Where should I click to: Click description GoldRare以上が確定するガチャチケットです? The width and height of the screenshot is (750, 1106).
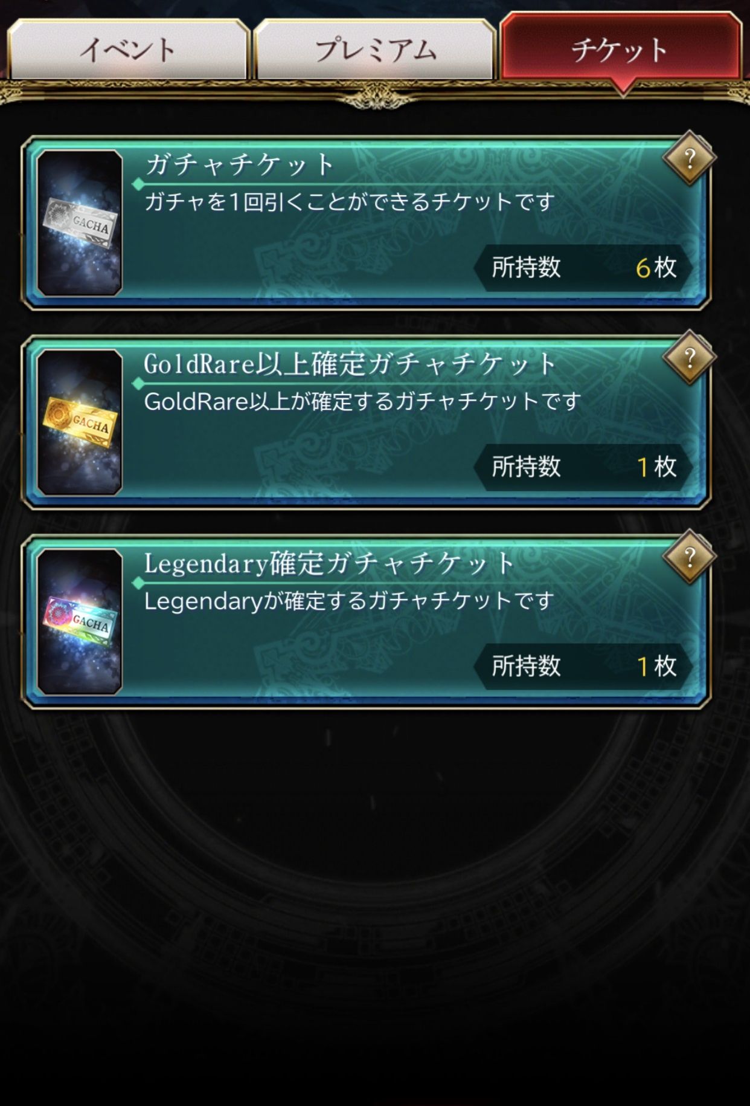tap(362, 401)
